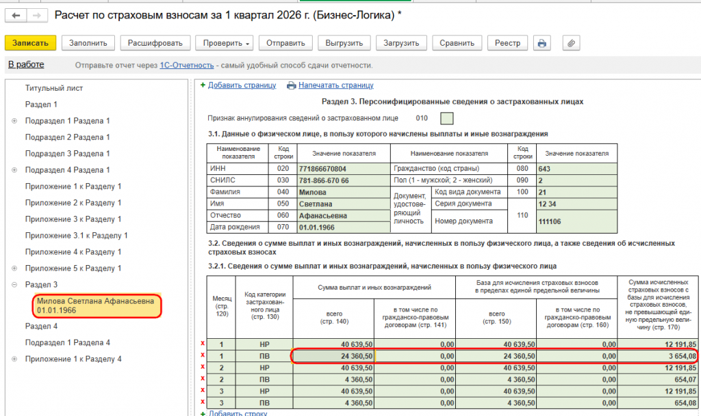Viewport: 701px width, 416px height.
Task: Print the report with the printer icon
Action: coord(542,43)
